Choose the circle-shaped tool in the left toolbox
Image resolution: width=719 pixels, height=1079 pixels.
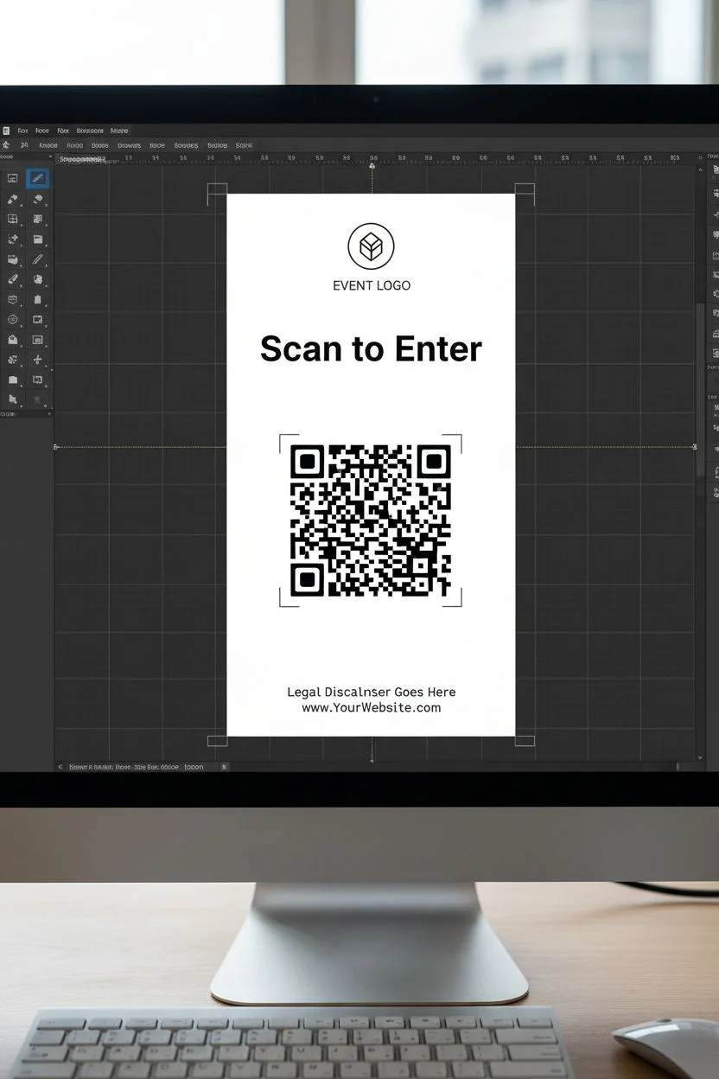point(13,320)
